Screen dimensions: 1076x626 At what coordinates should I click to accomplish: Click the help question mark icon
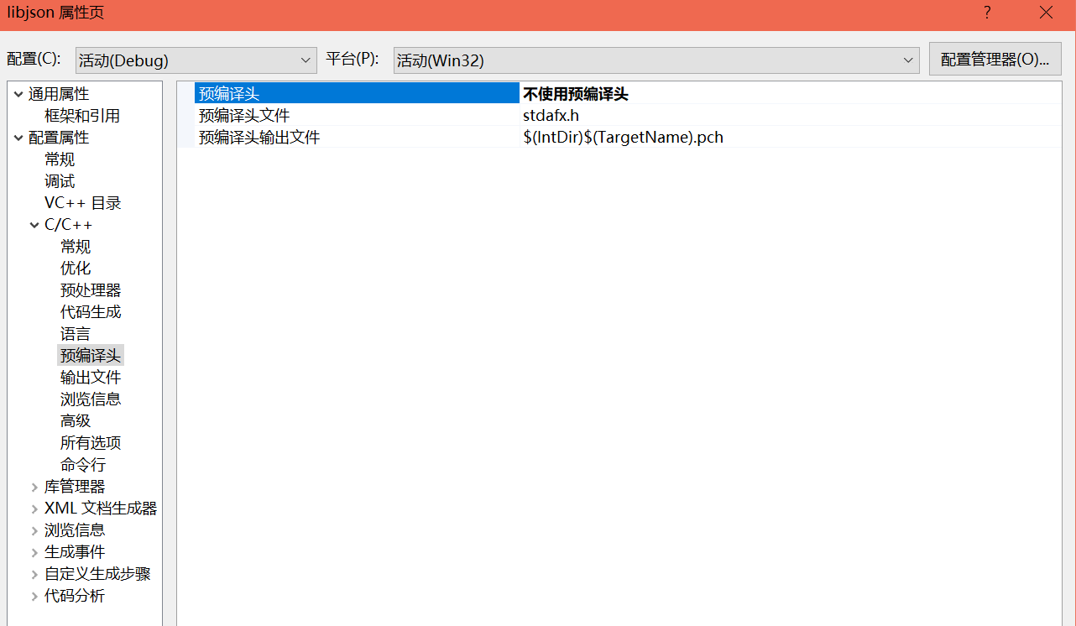point(987,13)
